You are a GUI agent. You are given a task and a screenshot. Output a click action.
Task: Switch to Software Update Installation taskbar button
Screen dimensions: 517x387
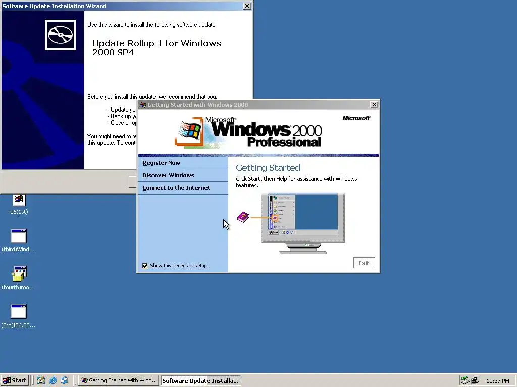200,381
